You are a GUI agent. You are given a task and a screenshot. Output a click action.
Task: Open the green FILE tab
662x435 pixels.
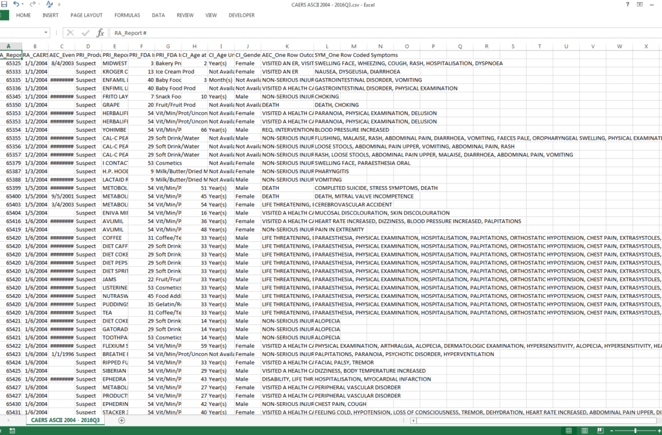click(5, 15)
